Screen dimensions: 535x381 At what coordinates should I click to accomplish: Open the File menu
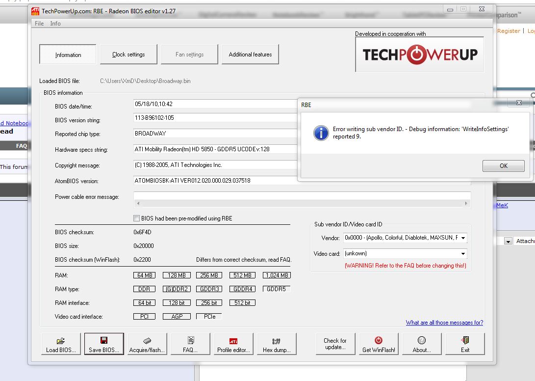tap(39, 23)
